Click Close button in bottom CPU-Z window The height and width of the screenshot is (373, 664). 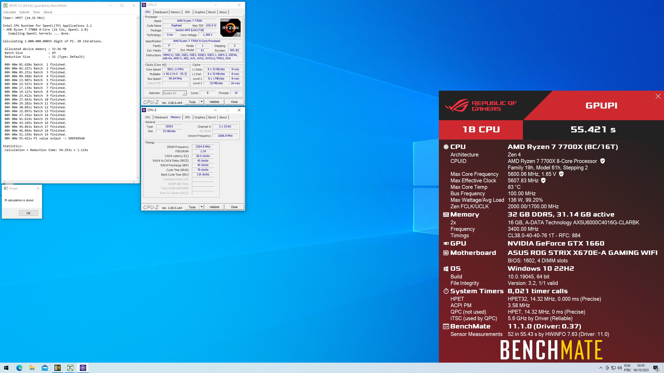pos(234,207)
